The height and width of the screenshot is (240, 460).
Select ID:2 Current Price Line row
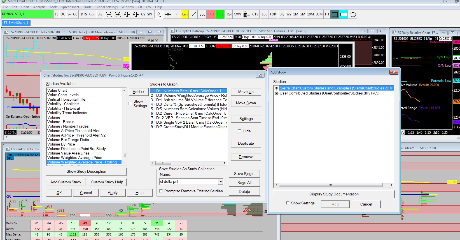tap(189, 113)
